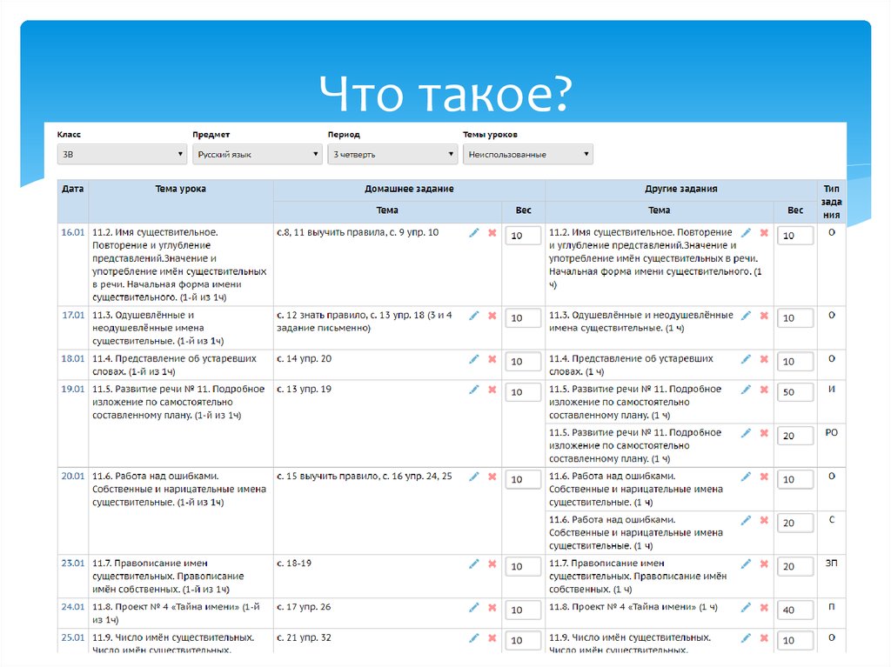The height and width of the screenshot is (667, 891).
Task: Expand the Темы уроков dropdown Неиспользованные
Action: coord(528,153)
